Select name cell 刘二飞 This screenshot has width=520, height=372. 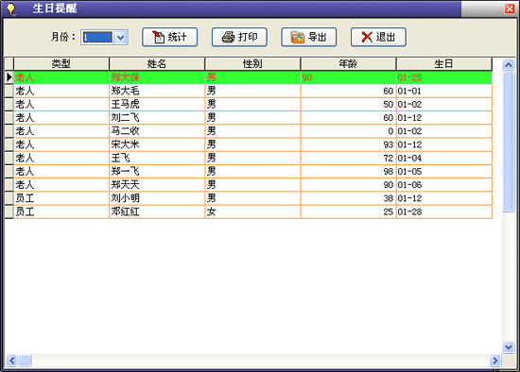[x=157, y=118]
